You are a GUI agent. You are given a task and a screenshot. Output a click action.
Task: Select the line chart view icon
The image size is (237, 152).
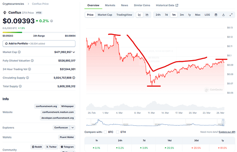(x=139, y=15)
